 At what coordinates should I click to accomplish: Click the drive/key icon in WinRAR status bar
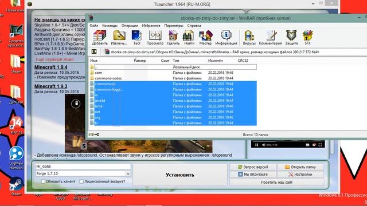[94, 134]
